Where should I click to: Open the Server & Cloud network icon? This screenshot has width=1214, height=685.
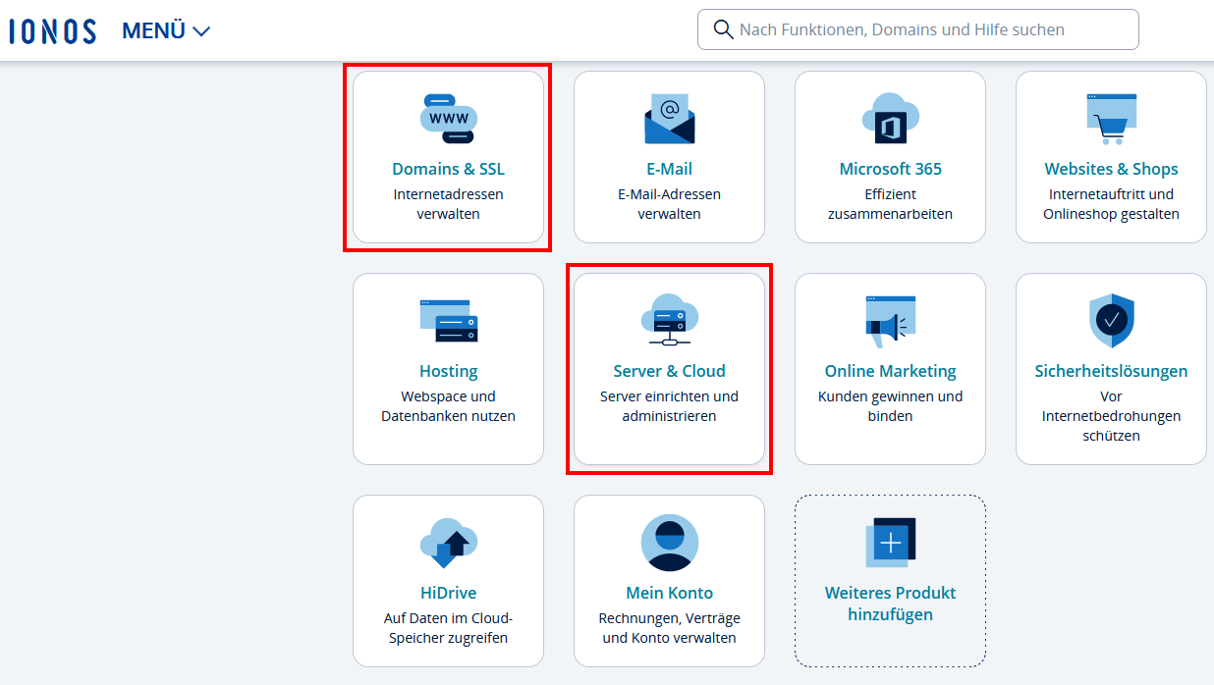pos(669,320)
